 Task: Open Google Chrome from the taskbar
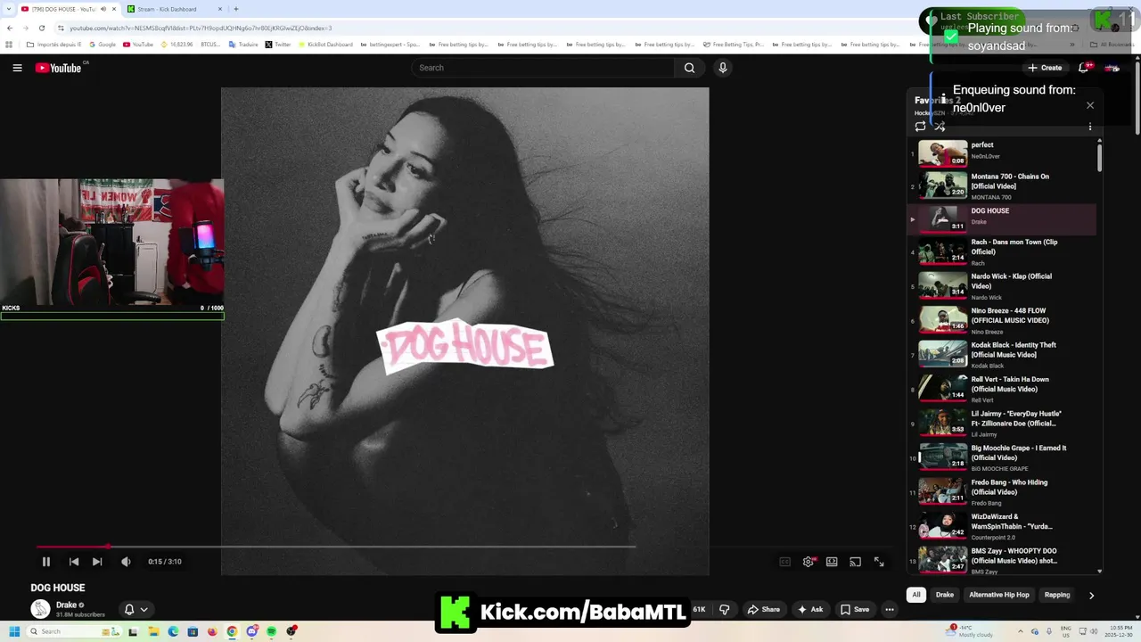[x=232, y=631]
